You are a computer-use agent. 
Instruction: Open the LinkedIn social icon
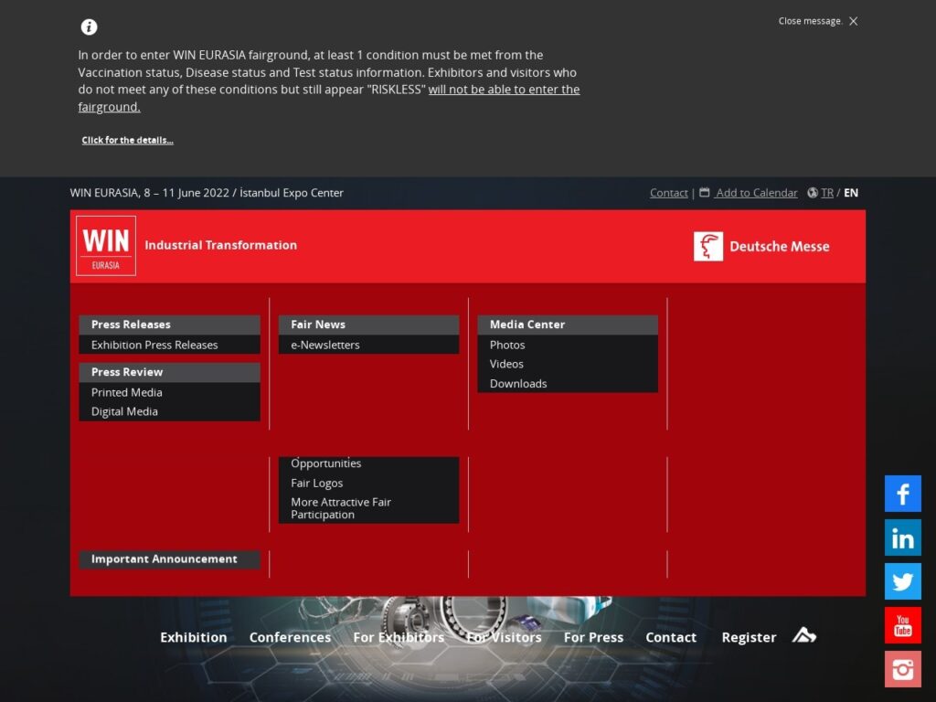pos(902,537)
